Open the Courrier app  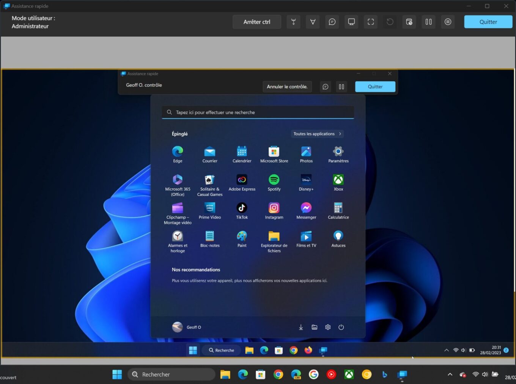tap(210, 154)
